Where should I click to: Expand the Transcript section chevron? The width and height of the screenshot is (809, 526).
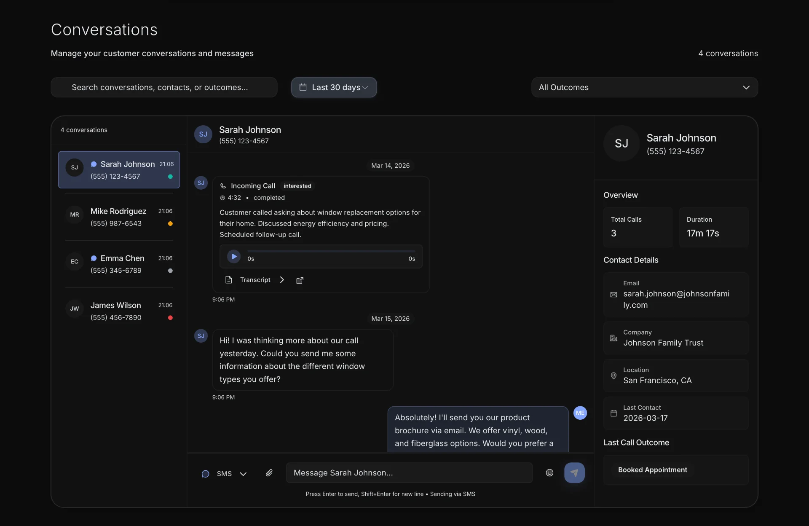click(281, 280)
